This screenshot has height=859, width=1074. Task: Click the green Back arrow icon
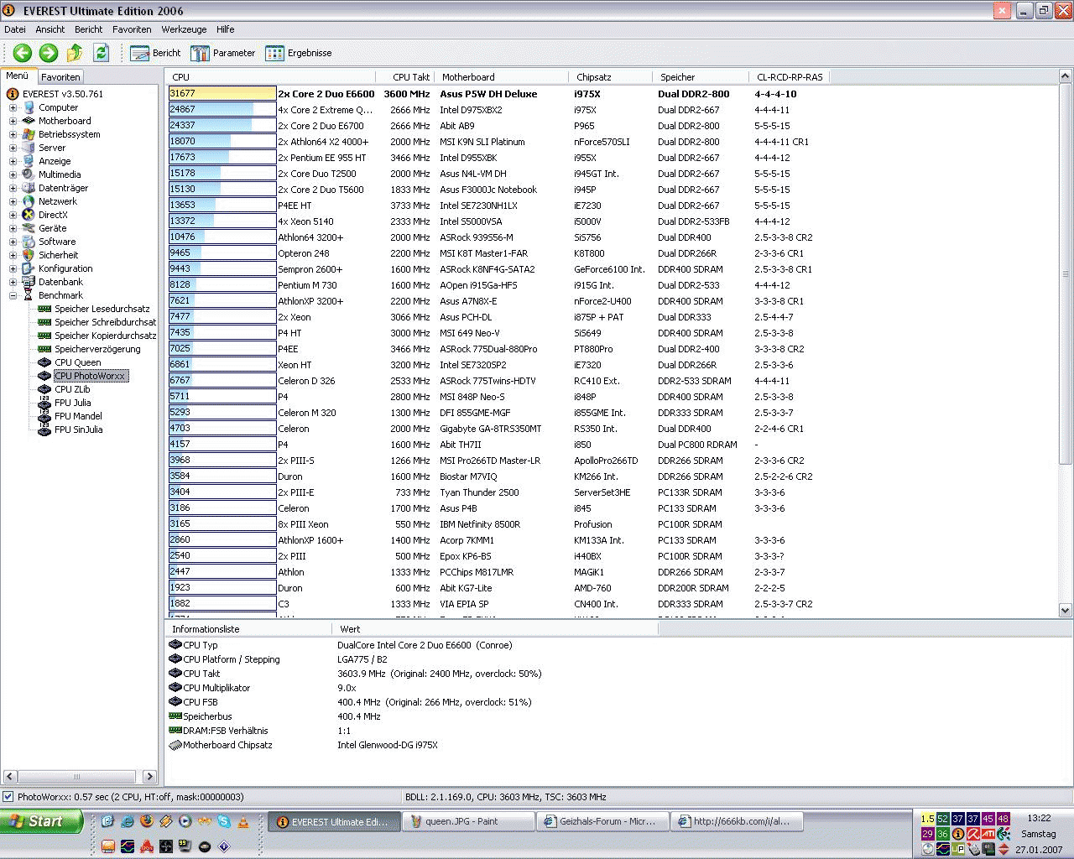tap(23, 53)
